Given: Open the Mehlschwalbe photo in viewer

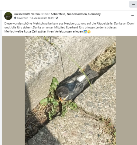Looking at the screenshot, I should (70, 90).
